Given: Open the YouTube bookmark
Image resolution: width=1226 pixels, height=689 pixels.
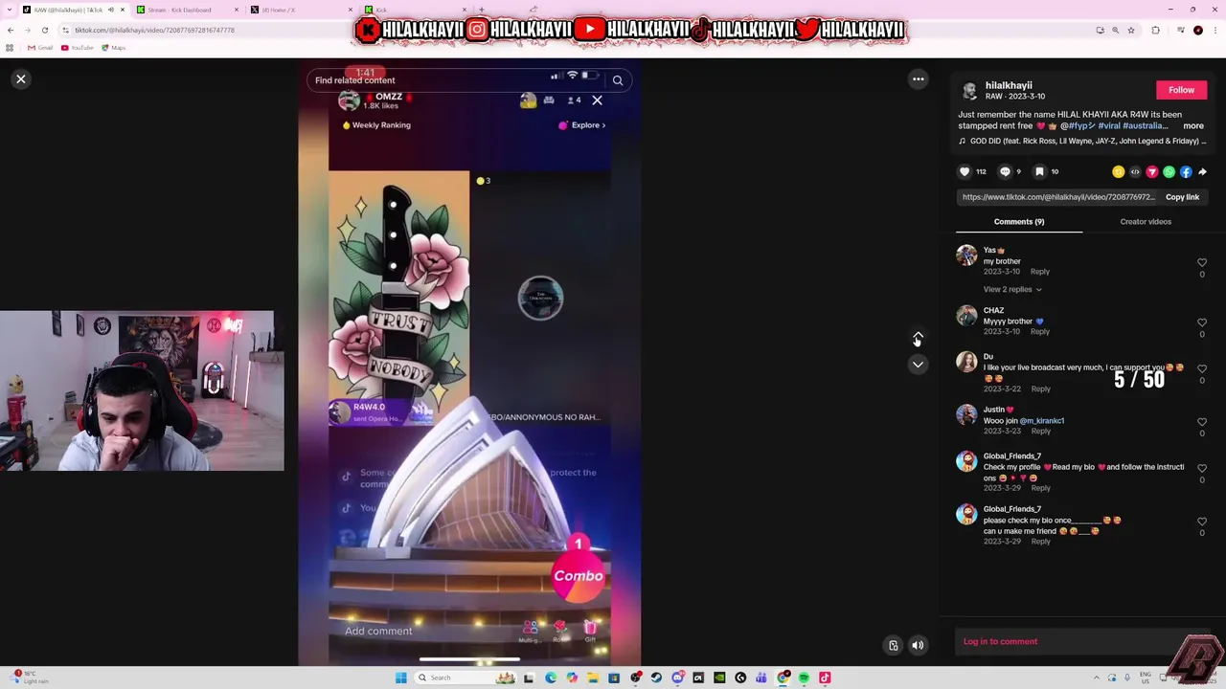Looking at the screenshot, I should point(78,47).
